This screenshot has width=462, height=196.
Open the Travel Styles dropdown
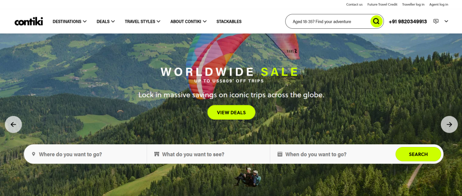(142, 22)
